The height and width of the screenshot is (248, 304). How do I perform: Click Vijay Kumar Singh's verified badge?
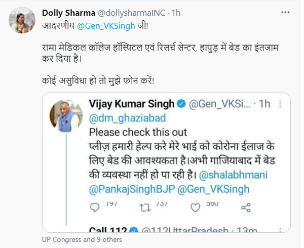pyautogui.click(x=181, y=105)
